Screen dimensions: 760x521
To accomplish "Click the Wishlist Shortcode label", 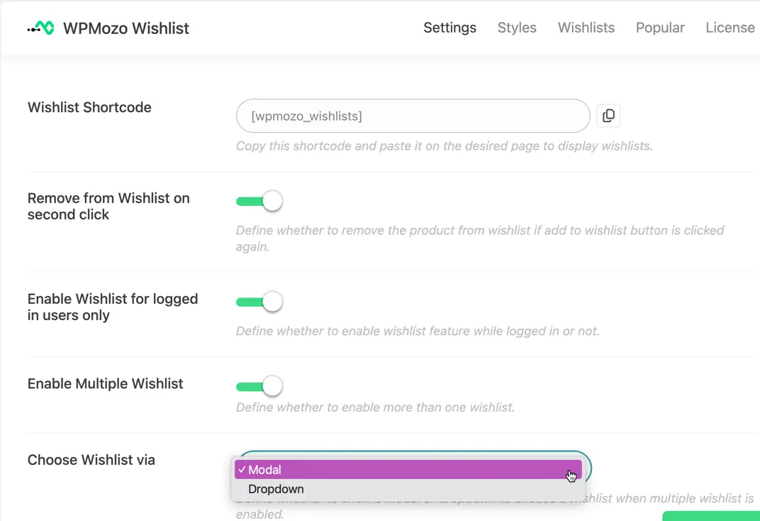I will [89, 107].
